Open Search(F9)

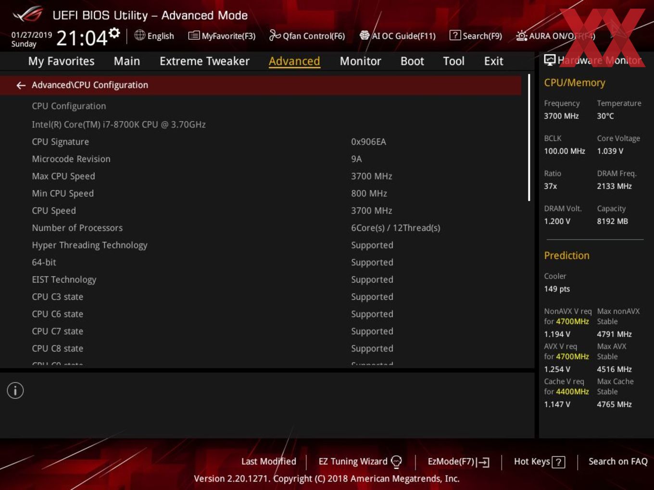[x=476, y=36]
